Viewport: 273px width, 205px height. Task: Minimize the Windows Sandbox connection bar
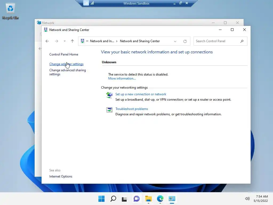click(x=174, y=3)
